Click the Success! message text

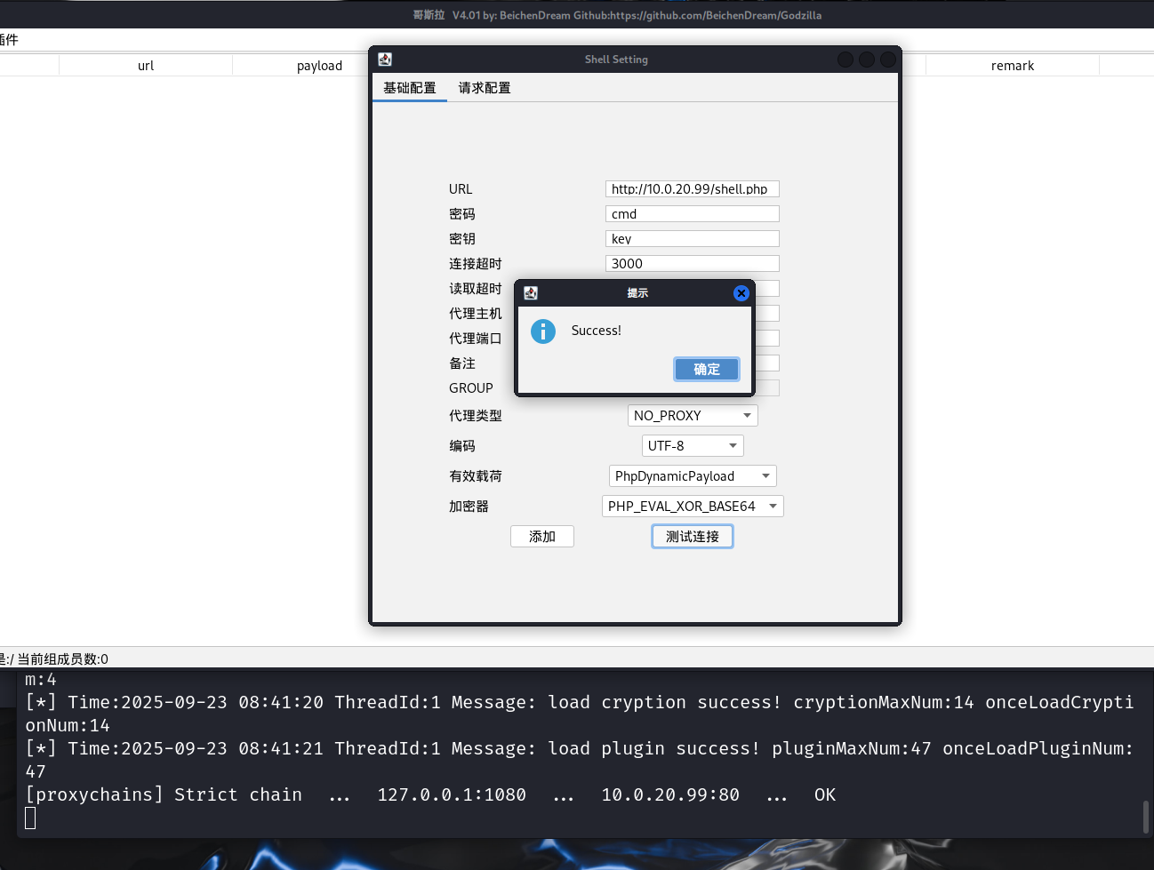pyautogui.click(x=597, y=331)
